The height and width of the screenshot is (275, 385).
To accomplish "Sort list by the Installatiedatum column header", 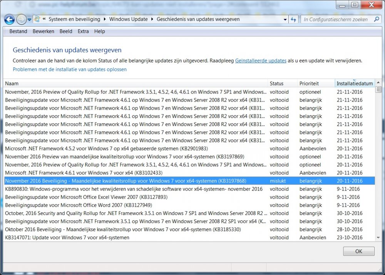I will 354,84.
